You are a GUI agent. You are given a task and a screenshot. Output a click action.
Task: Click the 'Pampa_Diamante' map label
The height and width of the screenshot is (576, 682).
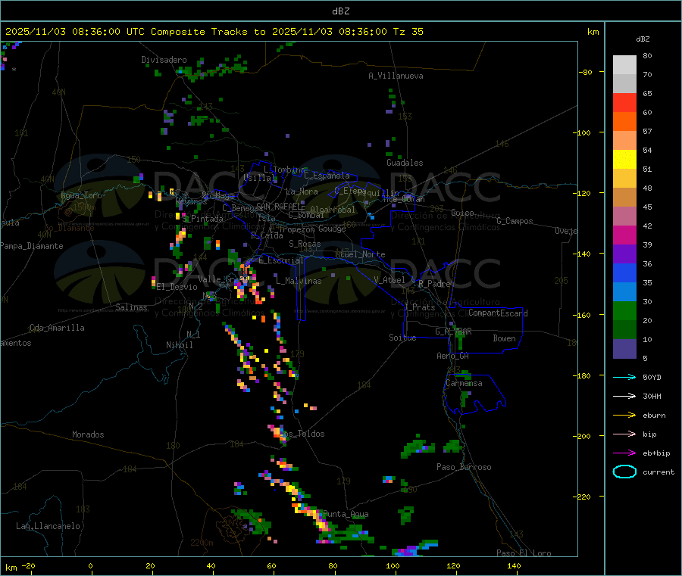coord(32,246)
